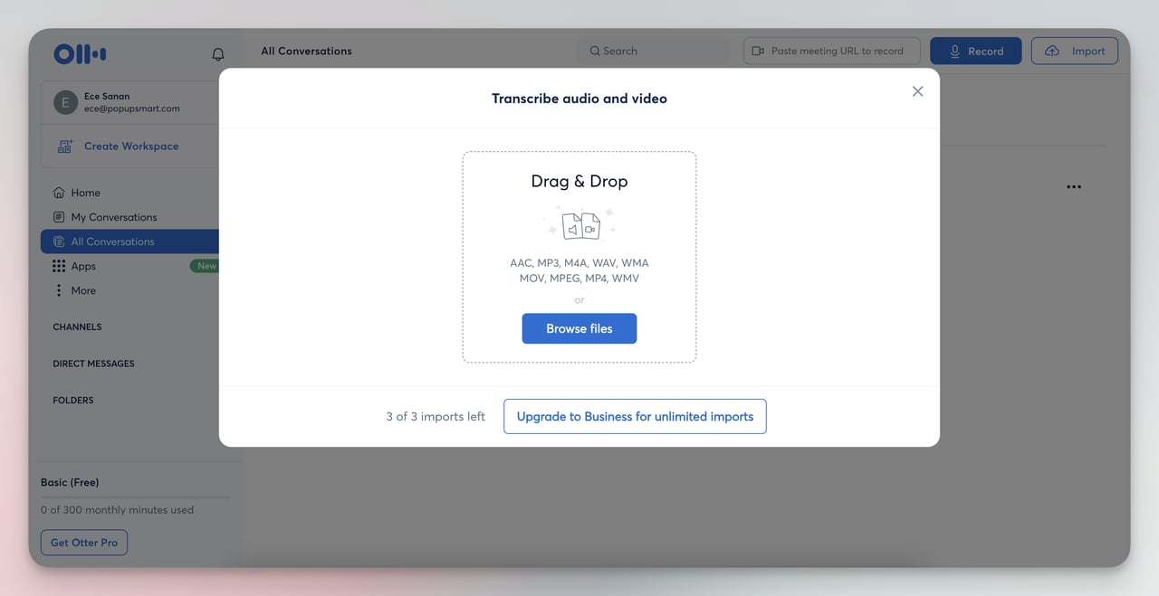The image size is (1159, 596).
Task: Click the Import button
Action: [x=1075, y=52]
